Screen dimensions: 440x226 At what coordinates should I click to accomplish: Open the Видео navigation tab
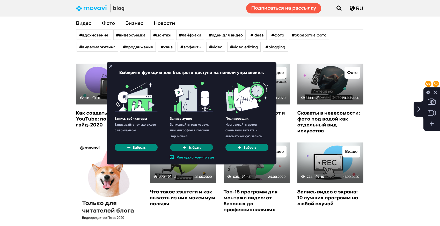click(84, 23)
